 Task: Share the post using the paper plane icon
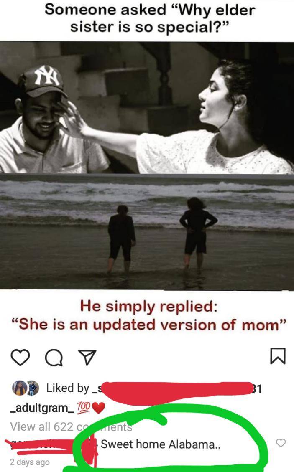pos(87,357)
